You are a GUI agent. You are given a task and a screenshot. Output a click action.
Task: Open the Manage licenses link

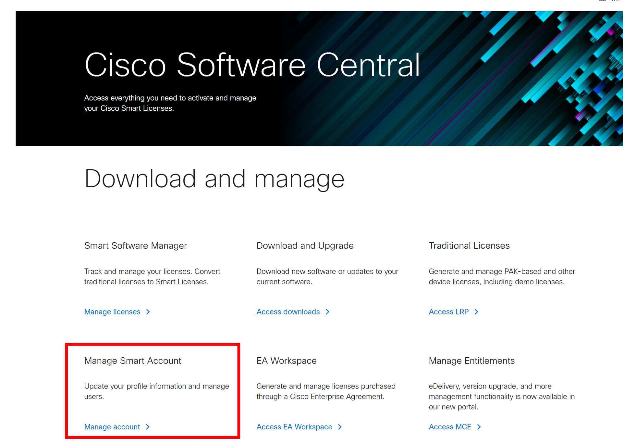click(x=112, y=312)
